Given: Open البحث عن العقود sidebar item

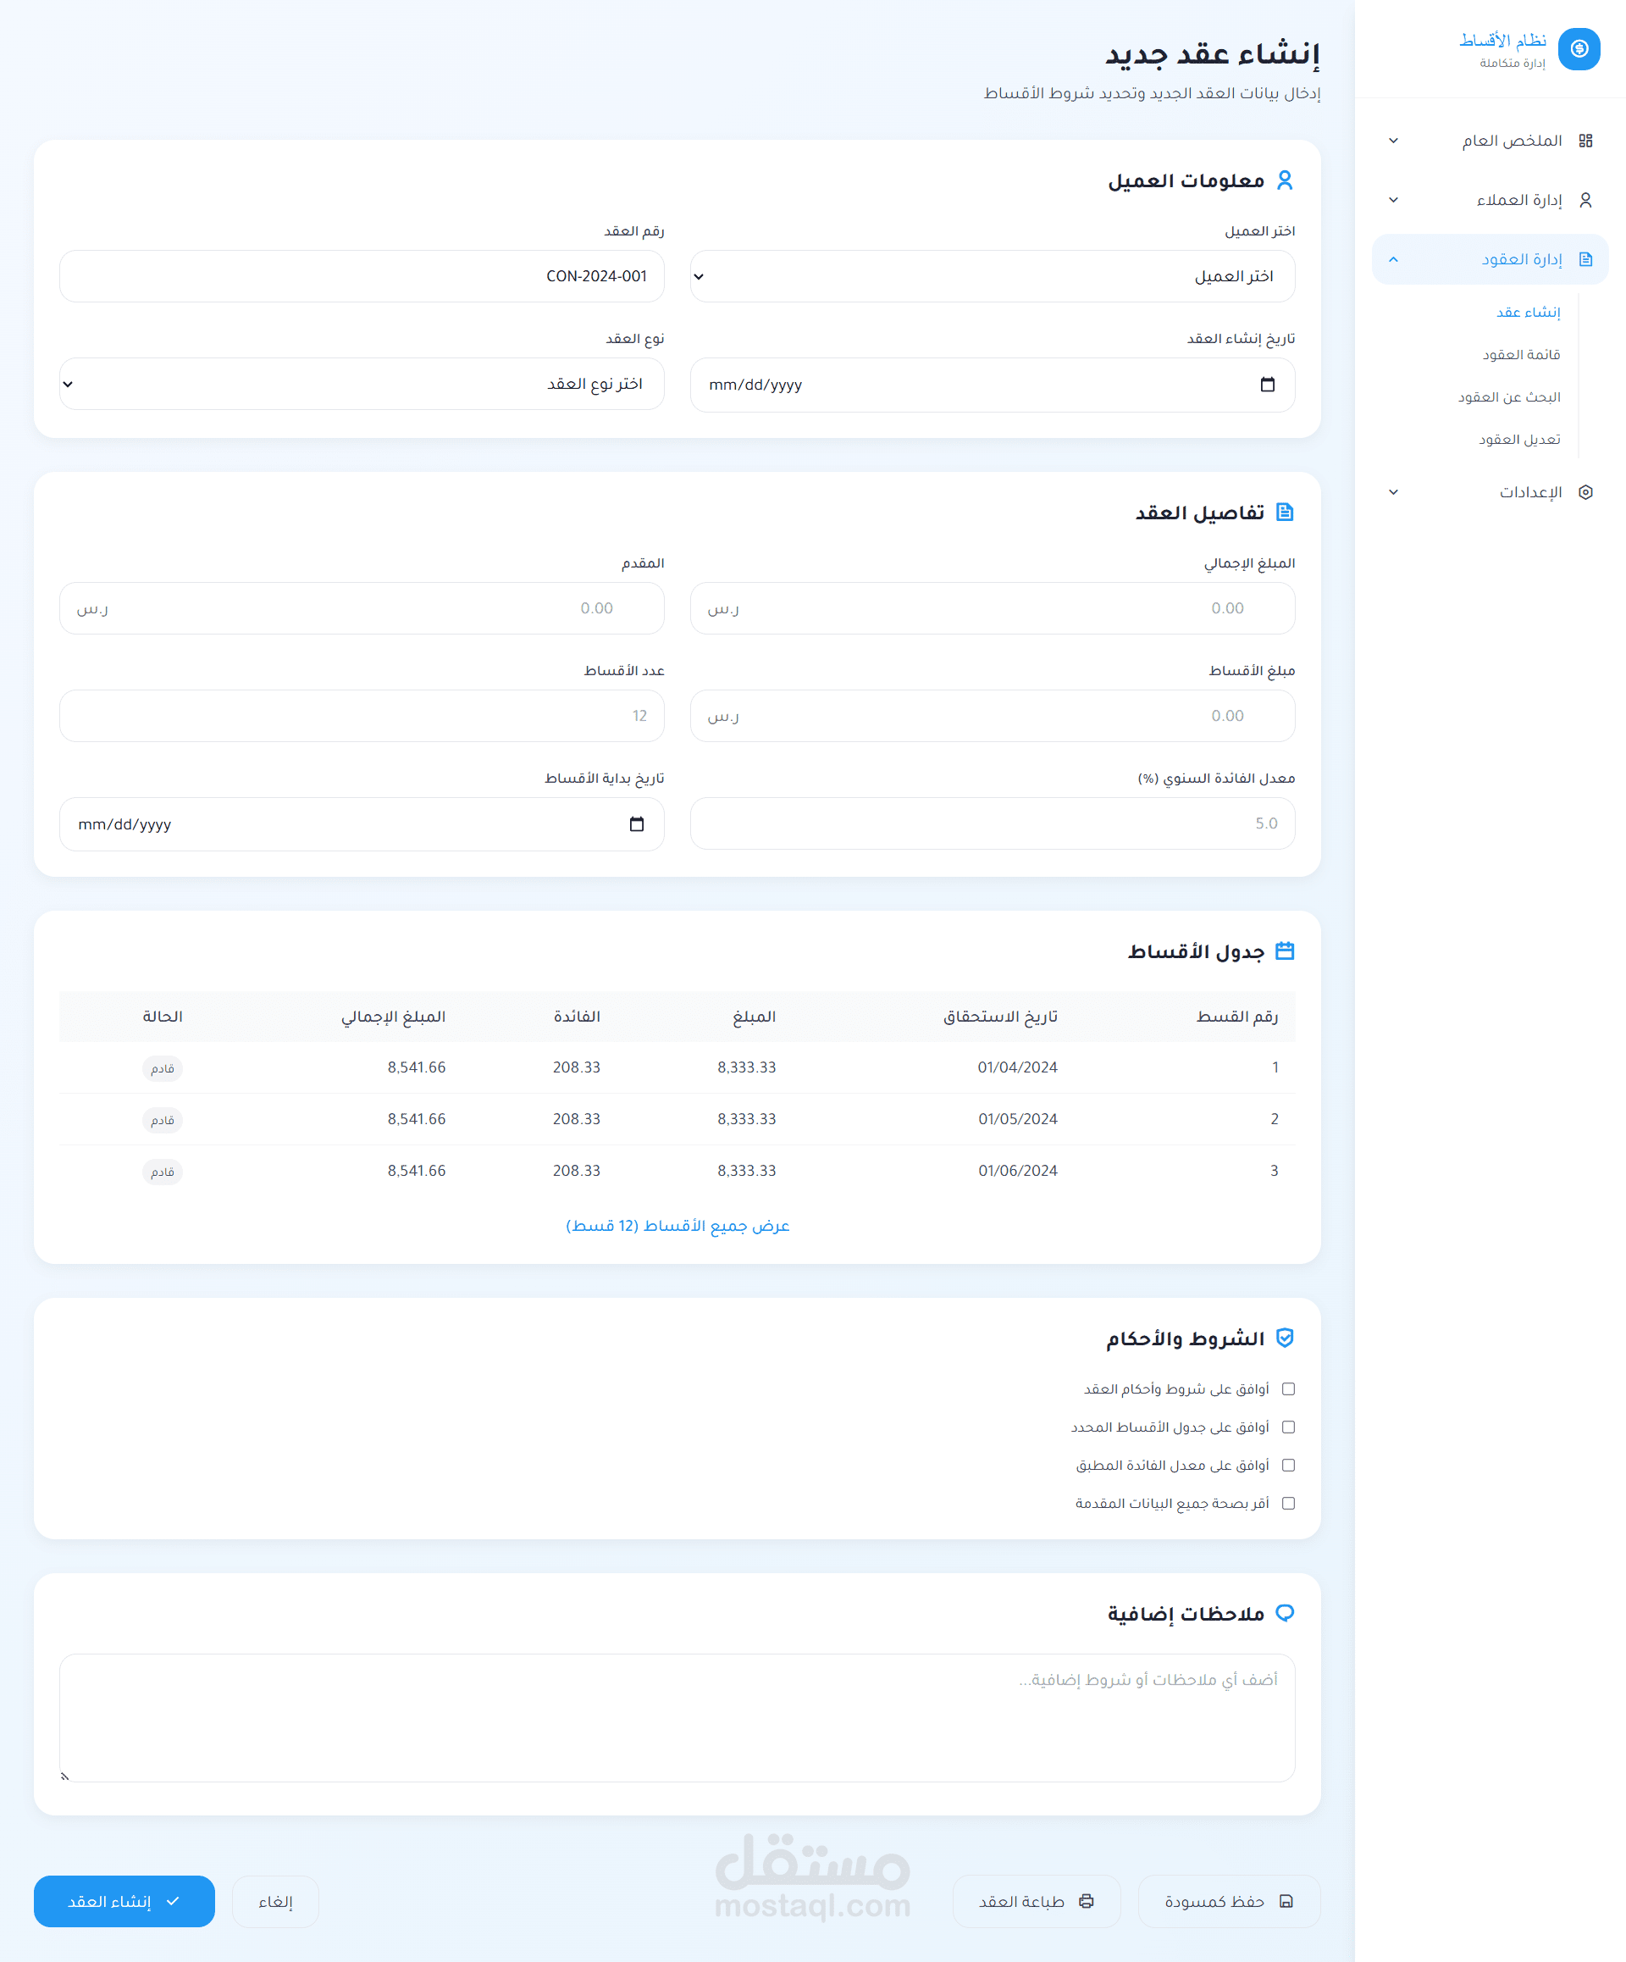Looking at the screenshot, I should (1508, 397).
